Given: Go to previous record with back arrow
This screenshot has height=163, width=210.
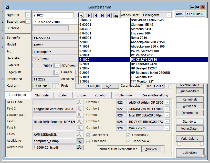Looking at the screenshot, I should (96, 15).
